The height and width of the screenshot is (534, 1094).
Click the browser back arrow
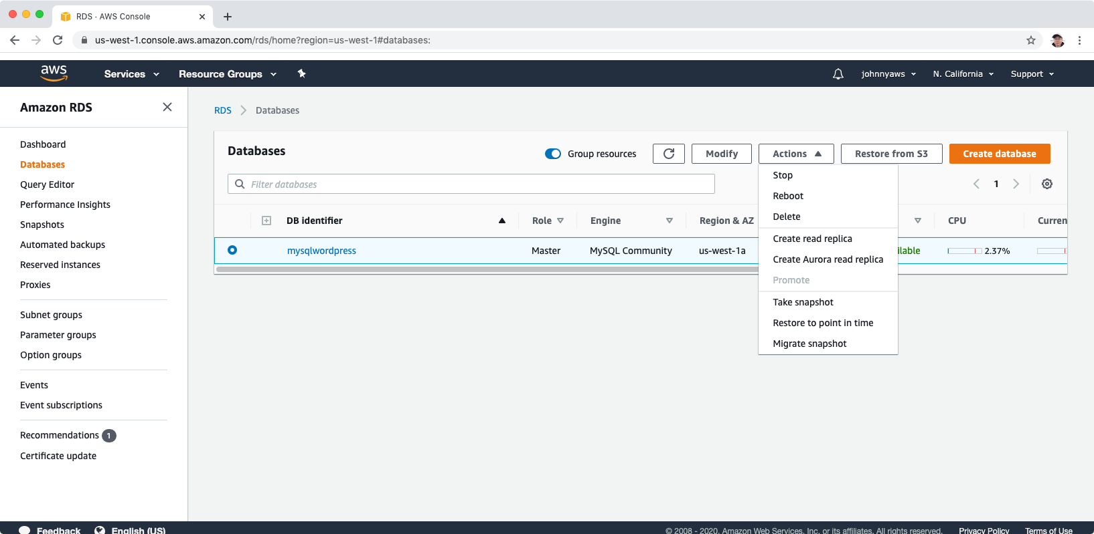click(15, 40)
